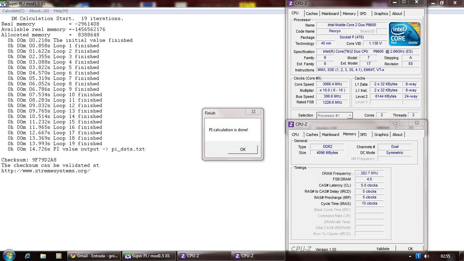The image size is (464, 261).
Task: Click the Core Speed value 3066.4 MHz
Action: point(332,84)
